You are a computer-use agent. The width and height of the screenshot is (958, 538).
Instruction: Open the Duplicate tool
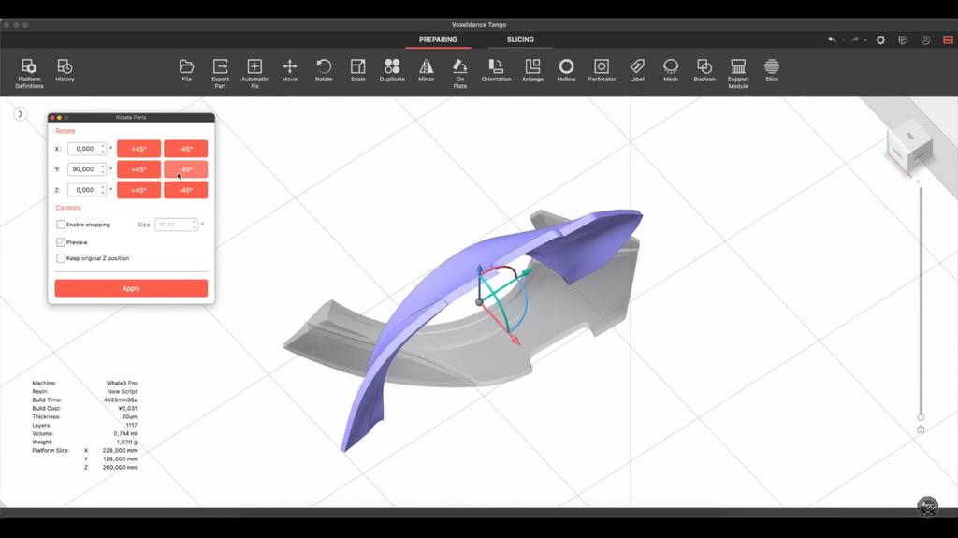pyautogui.click(x=392, y=70)
